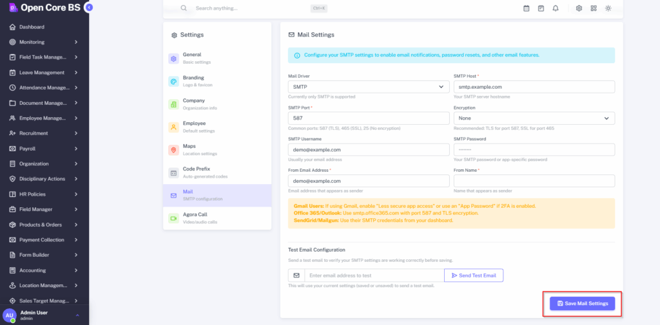Click the notification bell icon

[556, 8]
